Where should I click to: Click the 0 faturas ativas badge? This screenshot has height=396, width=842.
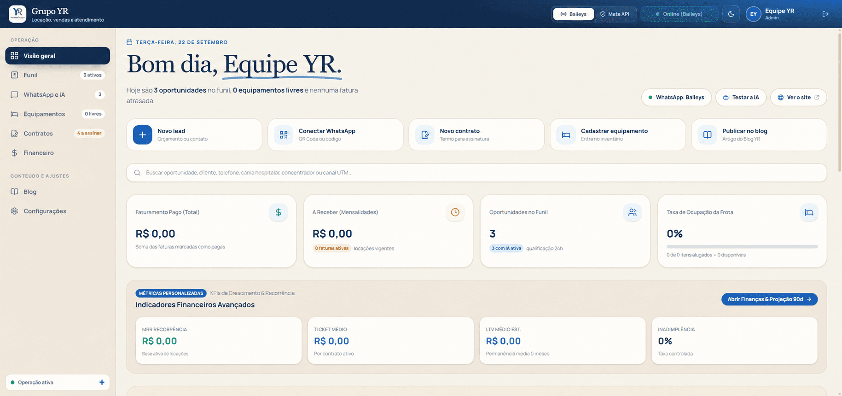click(x=331, y=248)
